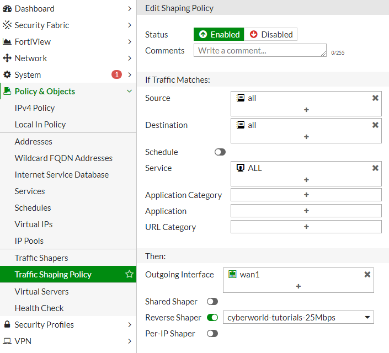Image resolution: width=389 pixels, height=353 pixels.
Task: Collapse the Policy & Objects section
Action: pyautogui.click(x=129, y=91)
